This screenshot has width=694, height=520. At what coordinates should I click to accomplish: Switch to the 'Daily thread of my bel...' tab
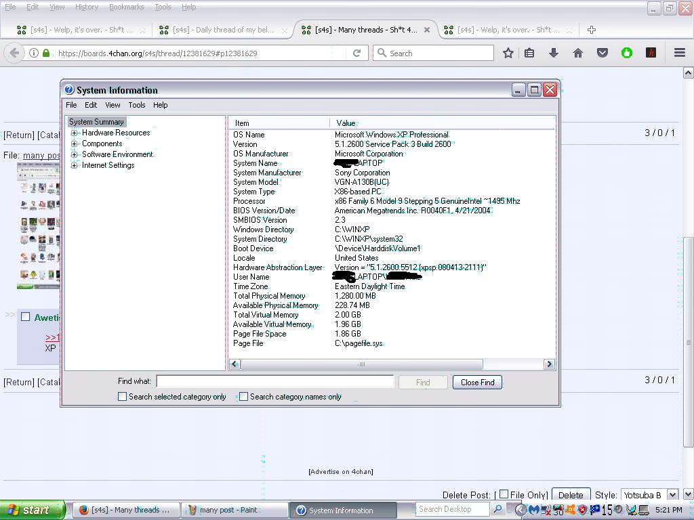223,30
